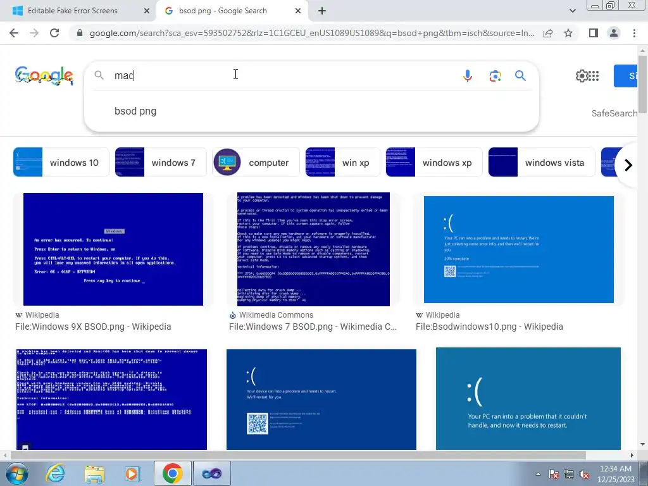
Task: Click the address bar URL
Action: (x=312, y=33)
